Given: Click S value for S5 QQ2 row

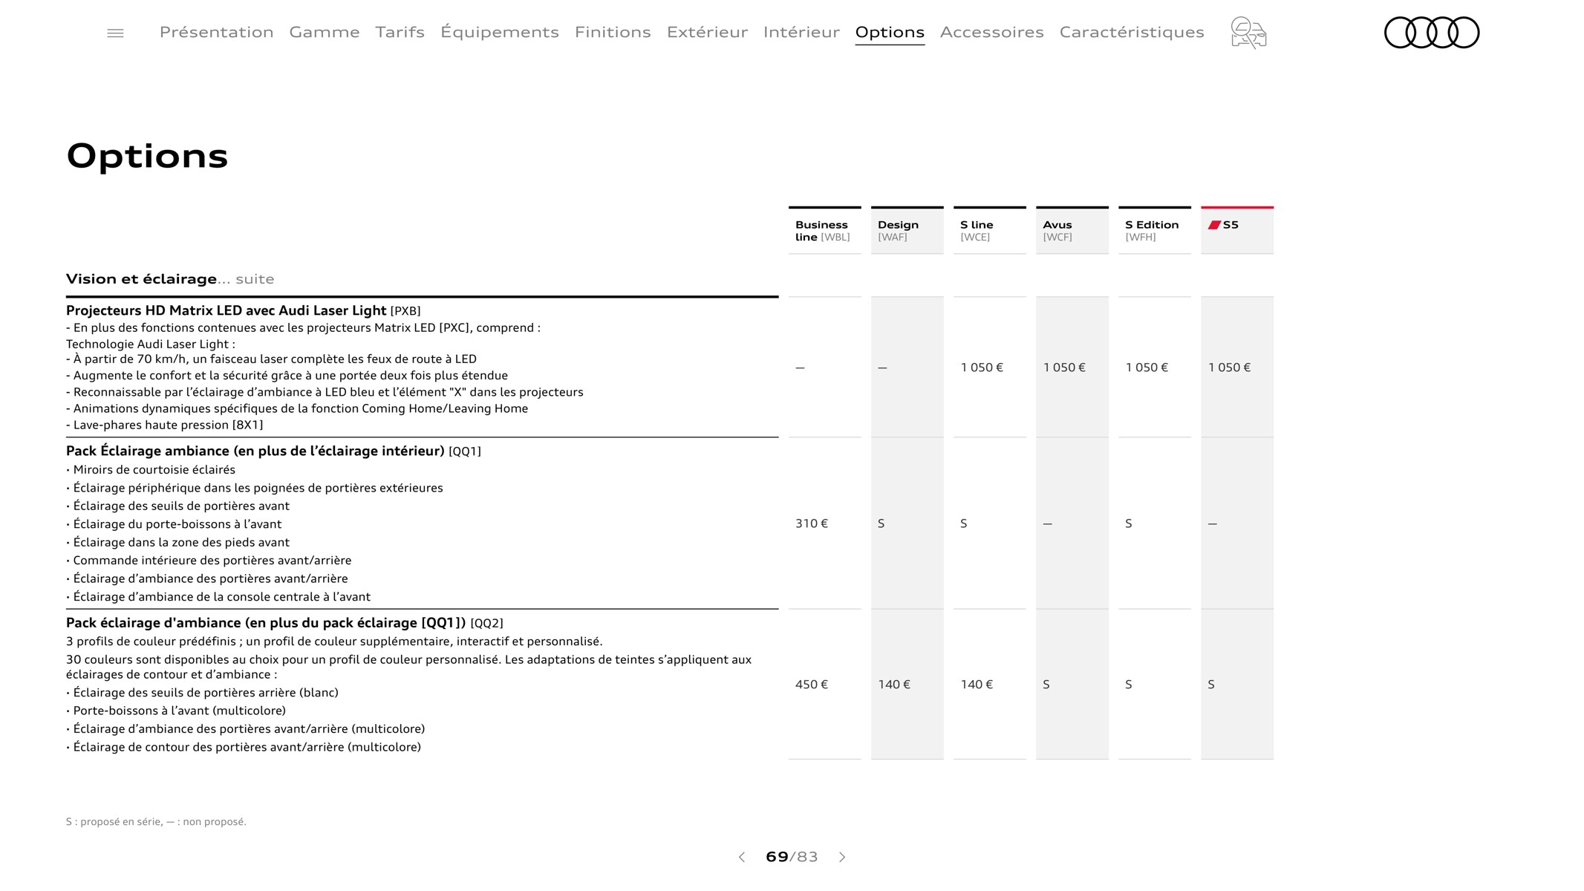Looking at the screenshot, I should (x=1211, y=685).
